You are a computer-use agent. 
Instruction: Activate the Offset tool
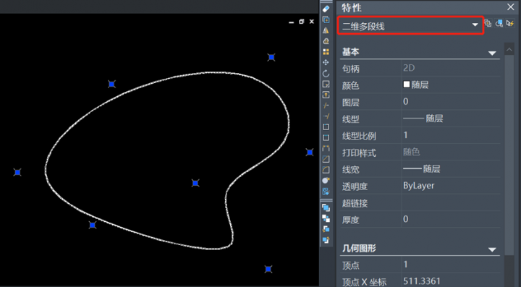click(x=326, y=41)
